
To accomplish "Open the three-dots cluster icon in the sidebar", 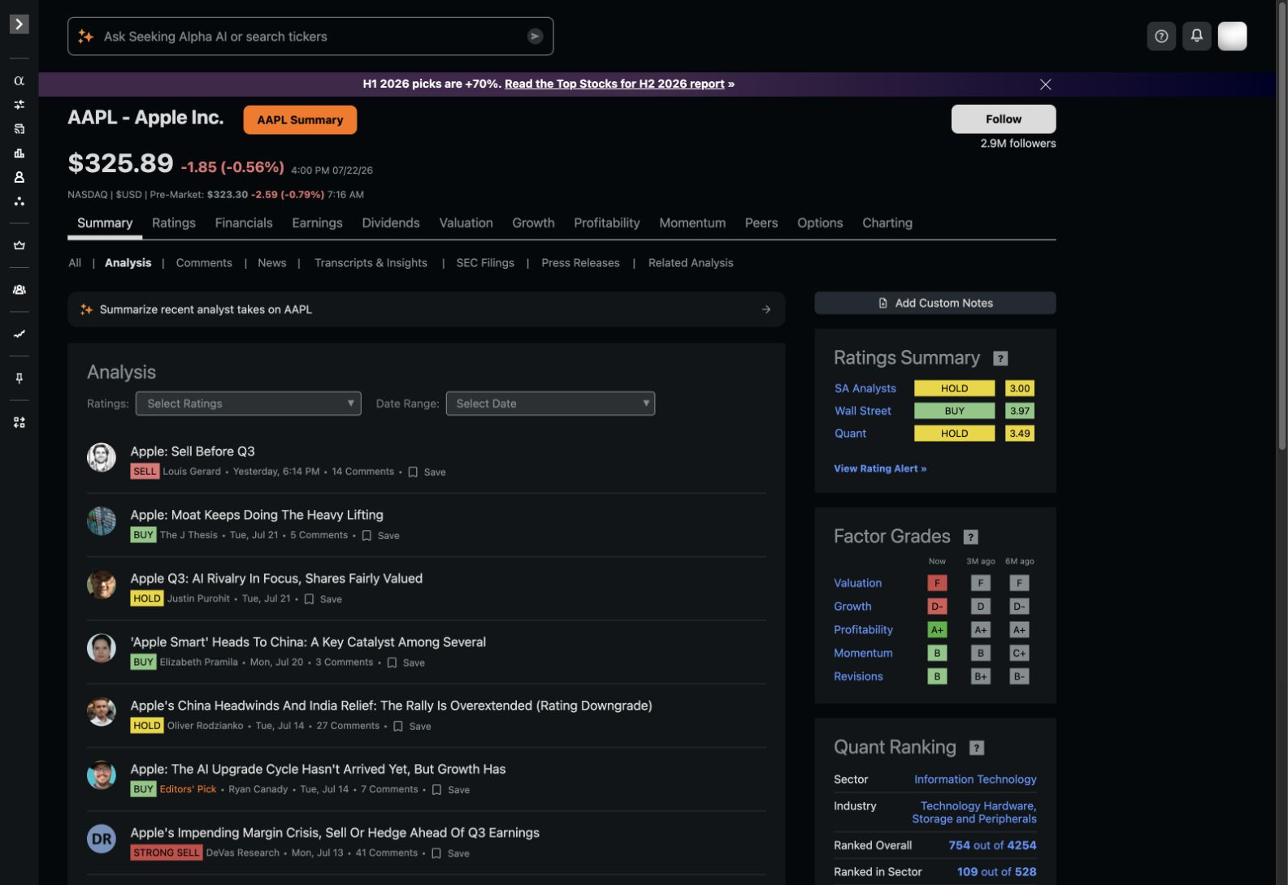I will coord(19,201).
